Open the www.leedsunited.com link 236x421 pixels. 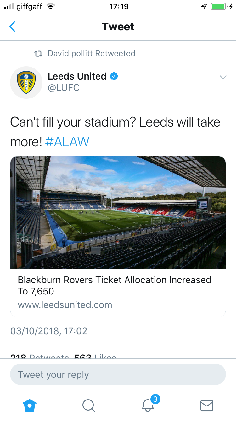point(65,305)
